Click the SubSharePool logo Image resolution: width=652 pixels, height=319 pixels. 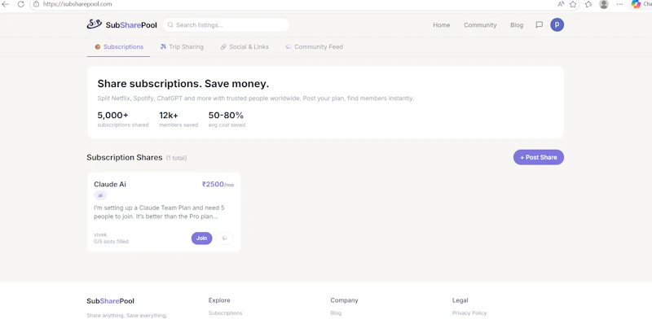(x=121, y=24)
